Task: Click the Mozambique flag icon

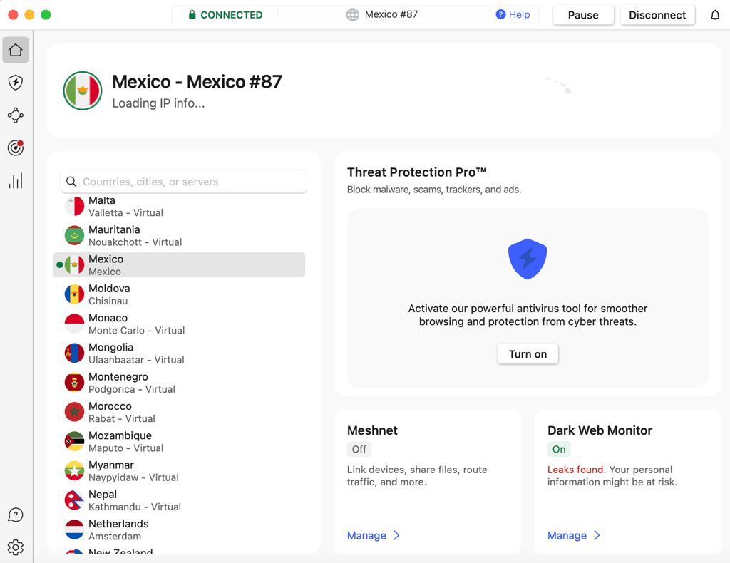Action: pos(74,441)
